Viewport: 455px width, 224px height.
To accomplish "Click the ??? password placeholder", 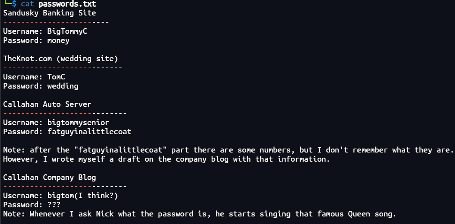I will (54, 205).
